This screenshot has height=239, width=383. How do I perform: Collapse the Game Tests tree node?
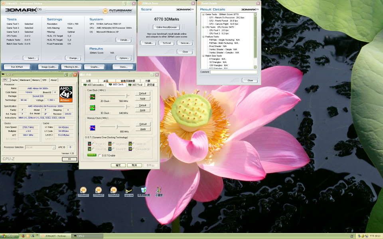tap(203, 14)
